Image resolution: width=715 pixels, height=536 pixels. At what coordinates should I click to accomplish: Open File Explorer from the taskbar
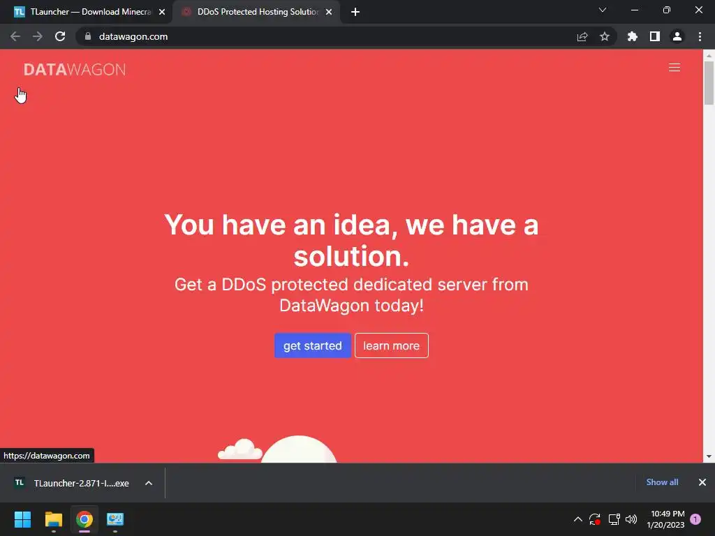53,519
